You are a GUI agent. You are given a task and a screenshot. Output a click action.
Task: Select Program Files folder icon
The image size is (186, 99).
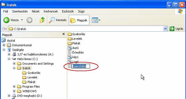pos(19,87)
